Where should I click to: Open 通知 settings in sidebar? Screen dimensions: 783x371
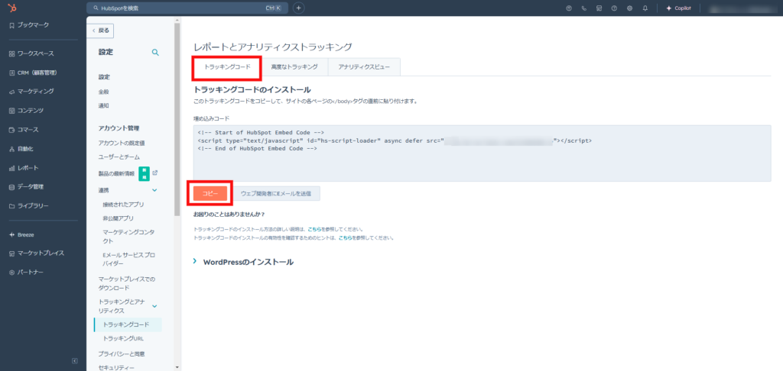pos(103,105)
